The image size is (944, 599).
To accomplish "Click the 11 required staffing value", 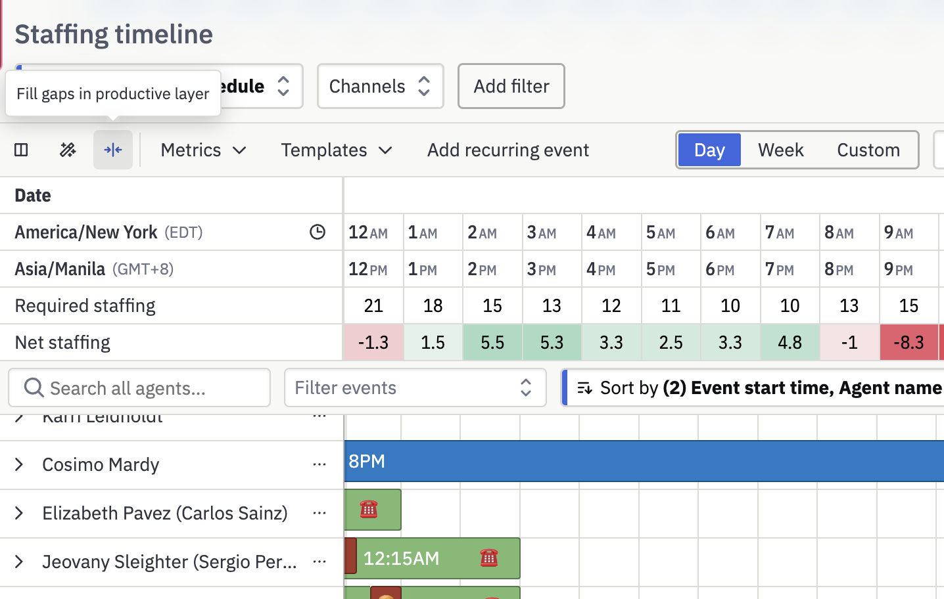I will pos(671,305).
